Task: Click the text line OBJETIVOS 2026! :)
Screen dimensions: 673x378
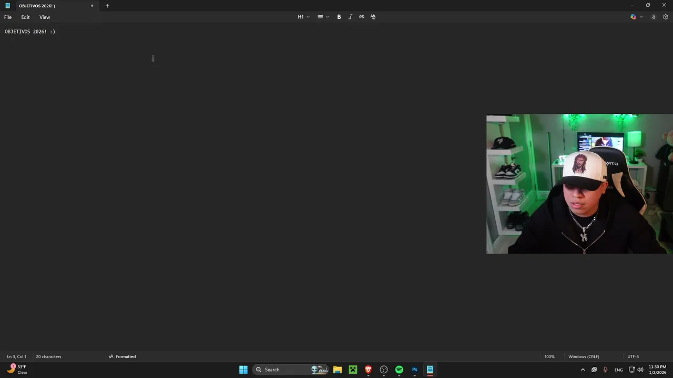Action: click(x=30, y=31)
